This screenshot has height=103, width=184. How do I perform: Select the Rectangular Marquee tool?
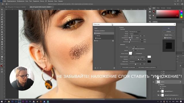[2, 12]
